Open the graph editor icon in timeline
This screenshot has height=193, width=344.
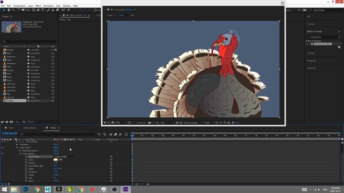(126, 135)
